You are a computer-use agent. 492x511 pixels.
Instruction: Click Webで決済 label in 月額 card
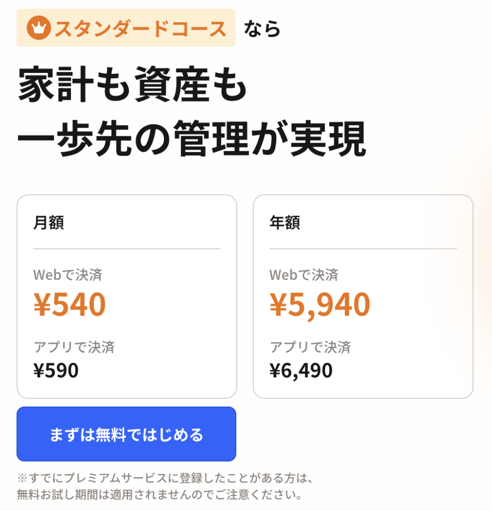click(67, 274)
